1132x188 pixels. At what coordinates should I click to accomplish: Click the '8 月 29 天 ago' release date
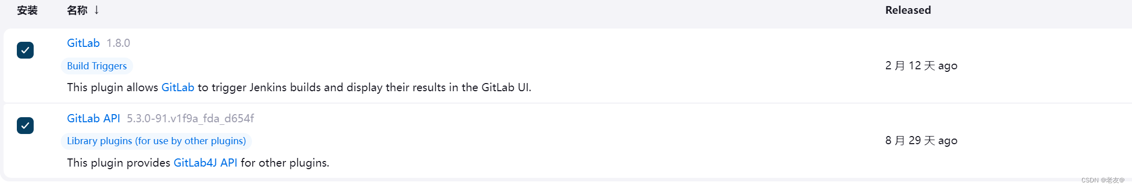pyautogui.click(x=921, y=140)
